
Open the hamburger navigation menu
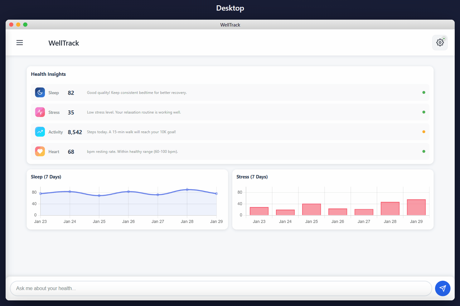pos(20,43)
